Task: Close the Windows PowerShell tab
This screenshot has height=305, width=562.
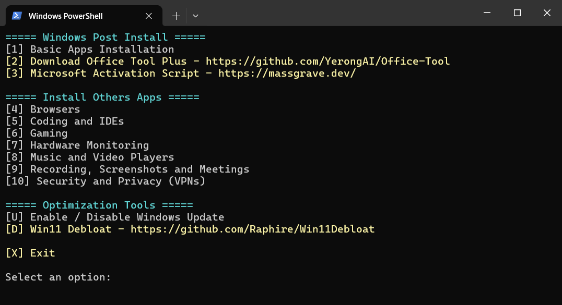Action: point(149,16)
